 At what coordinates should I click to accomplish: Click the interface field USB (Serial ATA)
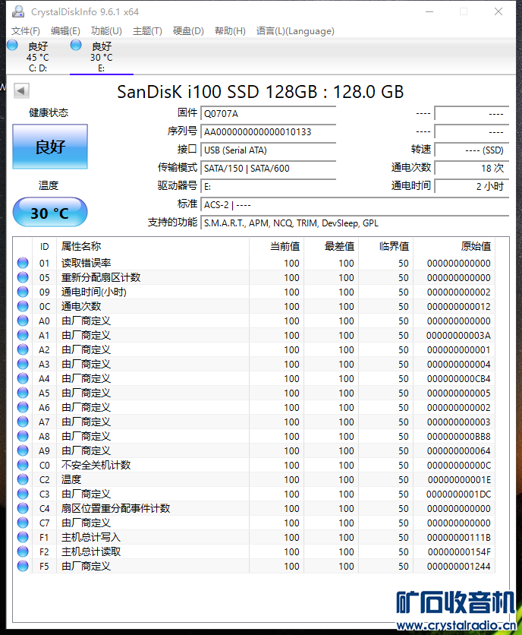pyautogui.click(x=269, y=150)
